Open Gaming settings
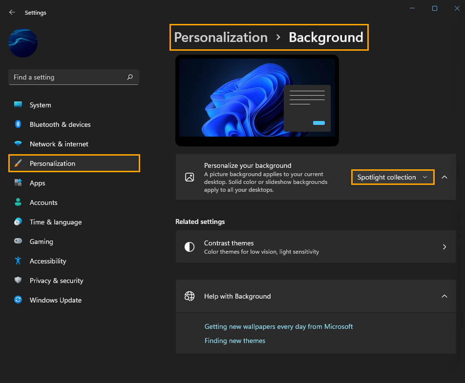This screenshot has height=383, width=465. pyautogui.click(x=74, y=242)
